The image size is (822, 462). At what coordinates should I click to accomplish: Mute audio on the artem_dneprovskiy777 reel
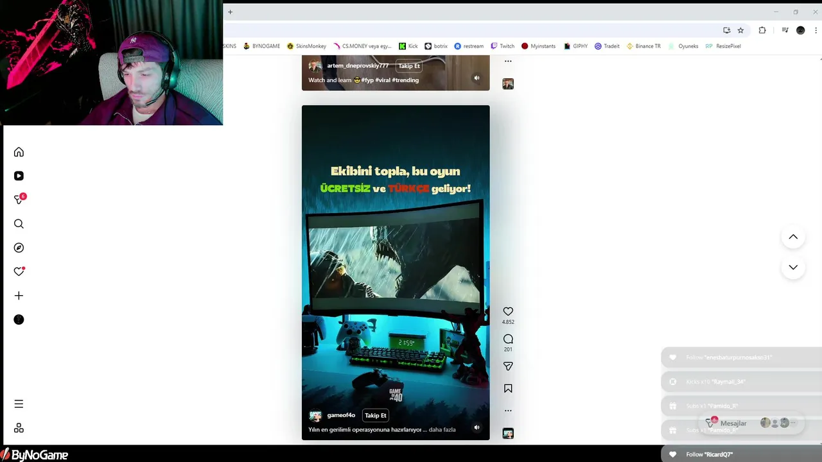pos(477,78)
